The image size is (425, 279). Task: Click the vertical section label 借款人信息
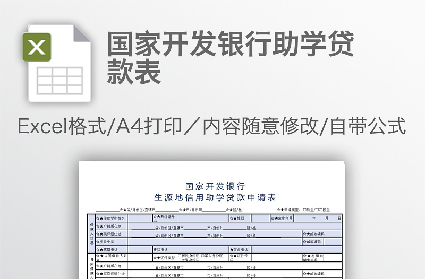click(91, 233)
